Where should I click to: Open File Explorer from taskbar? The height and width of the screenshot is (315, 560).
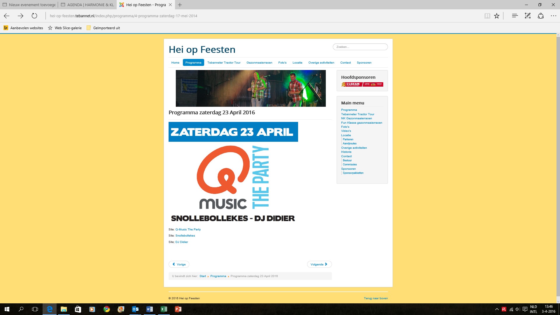[64, 309]
